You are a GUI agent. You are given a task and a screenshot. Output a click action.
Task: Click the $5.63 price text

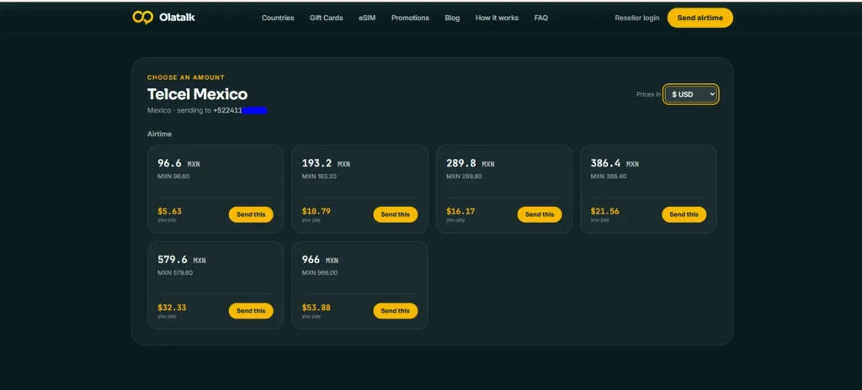169,211
